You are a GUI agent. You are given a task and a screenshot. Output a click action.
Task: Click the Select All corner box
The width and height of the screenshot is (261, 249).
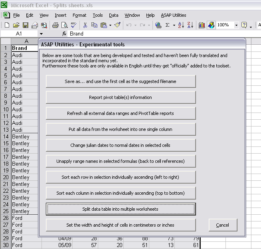[x=6, y=41]
